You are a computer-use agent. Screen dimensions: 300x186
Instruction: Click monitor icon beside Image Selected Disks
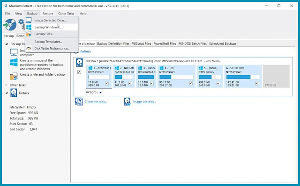point(29,20)
